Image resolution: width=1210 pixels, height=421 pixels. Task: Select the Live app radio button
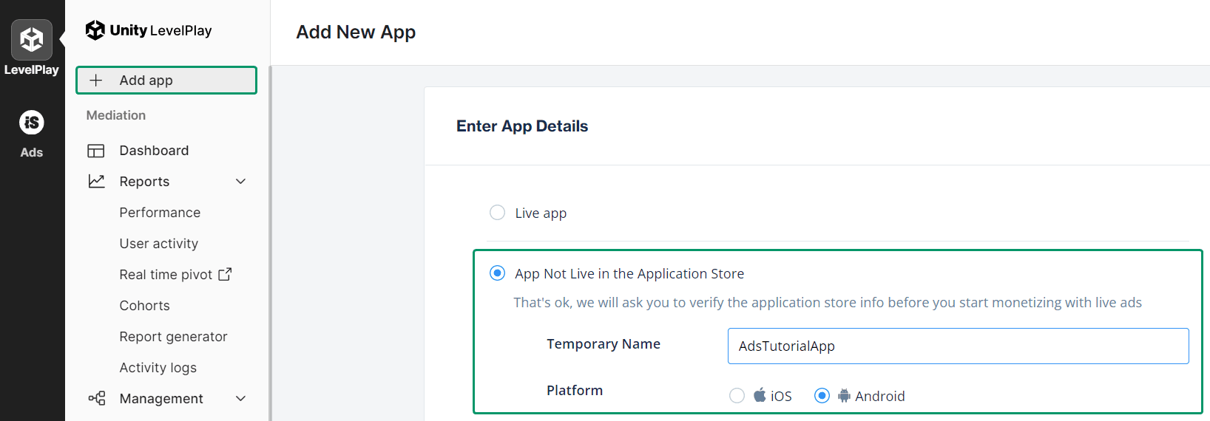(498, 213)
